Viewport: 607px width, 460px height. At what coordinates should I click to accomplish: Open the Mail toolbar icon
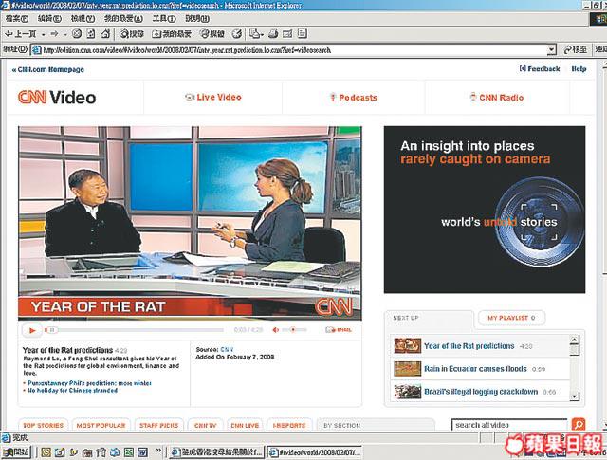256,34
